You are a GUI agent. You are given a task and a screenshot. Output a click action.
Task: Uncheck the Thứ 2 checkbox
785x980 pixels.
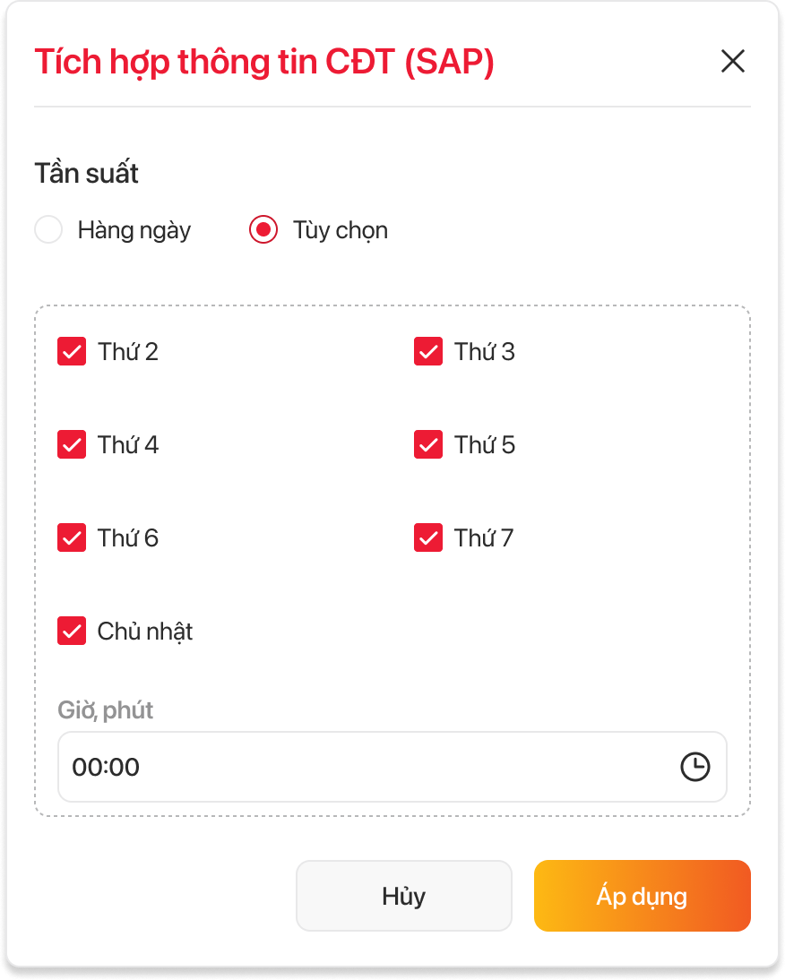72,352
